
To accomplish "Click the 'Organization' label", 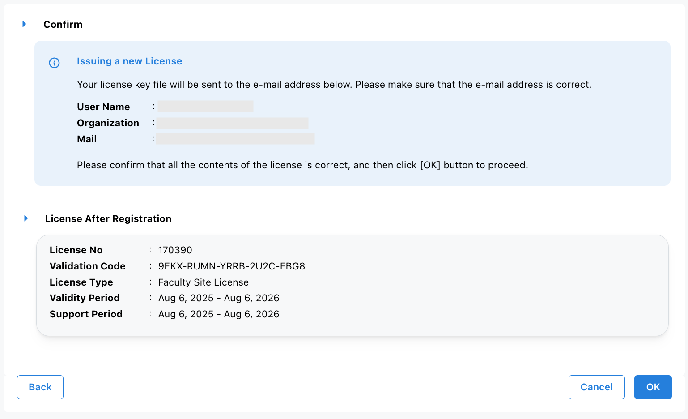I will (x=108, y=123).
